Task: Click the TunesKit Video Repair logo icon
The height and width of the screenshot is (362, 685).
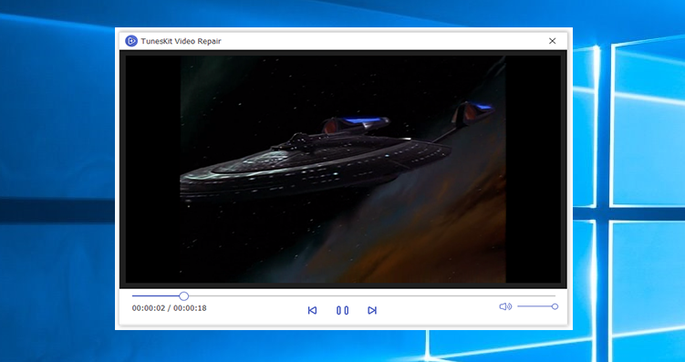Action: [131, 41]
